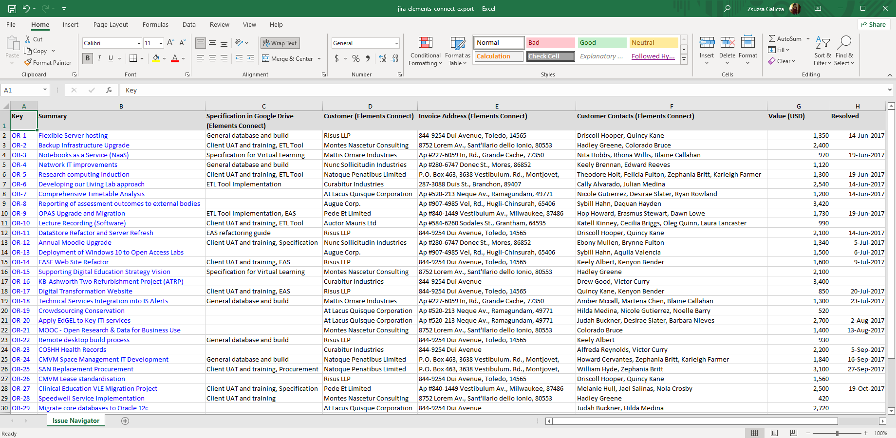Apply the Good cell style
896x438 pixels.
pos(602,43)
